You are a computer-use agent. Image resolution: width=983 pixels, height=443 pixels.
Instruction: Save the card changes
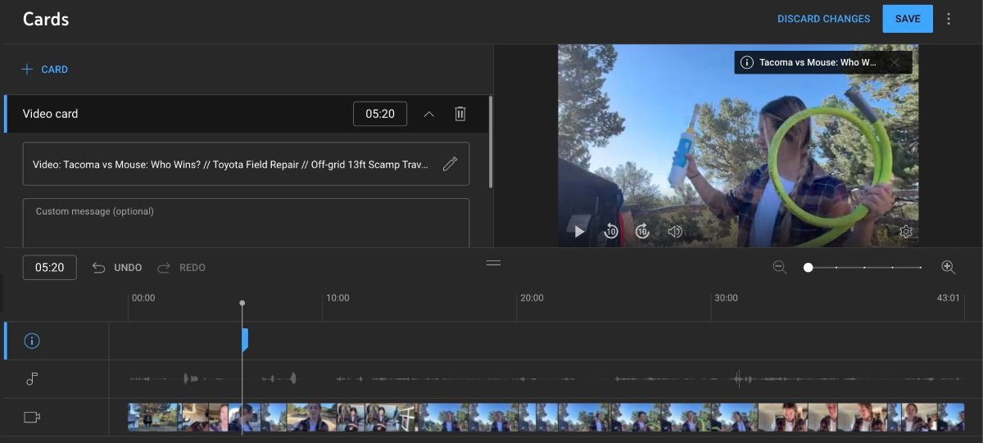tap(907, 19)
